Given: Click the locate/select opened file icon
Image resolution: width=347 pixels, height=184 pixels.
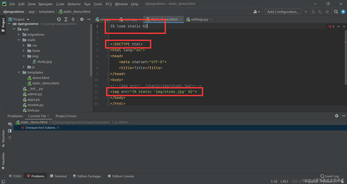Looking at the screenshot, I should (59, 19).
